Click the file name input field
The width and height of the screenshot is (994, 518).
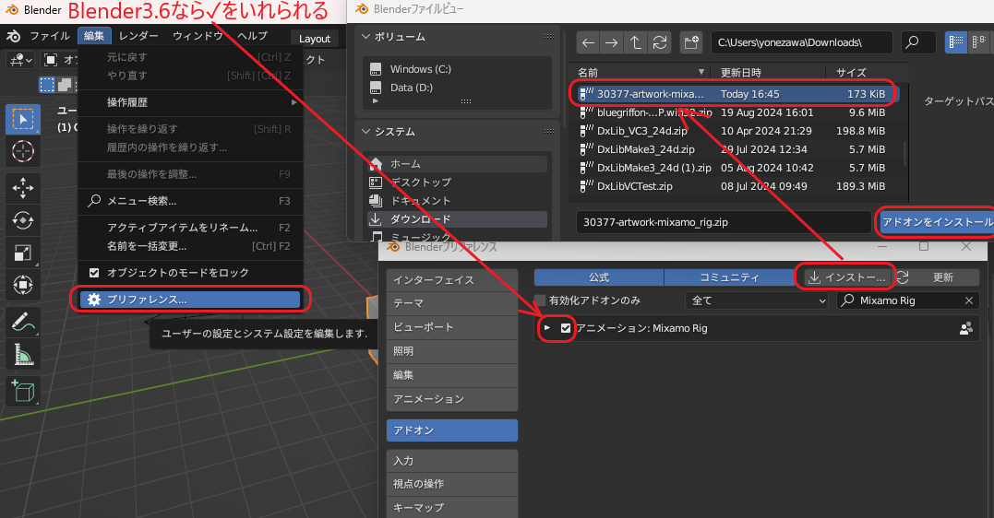pos(724,222)
